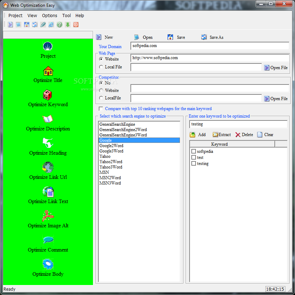Click the Save As project button
The image size is (295, 295).
click(212, 37)
